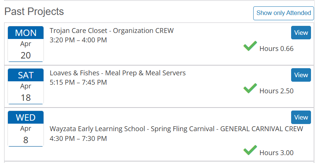Viewport: 317px width, 163px height.
Task: Click the MON Apr 20 date badge
Action: coord(26,44)
